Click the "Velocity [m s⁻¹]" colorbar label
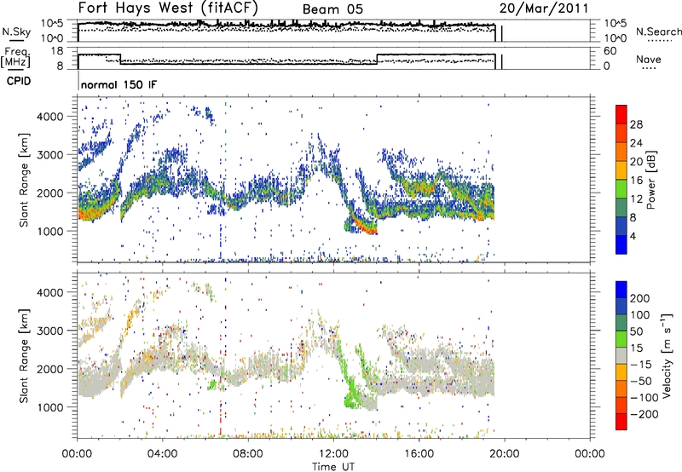The image size is (682, 472). [x=667, y=355]
